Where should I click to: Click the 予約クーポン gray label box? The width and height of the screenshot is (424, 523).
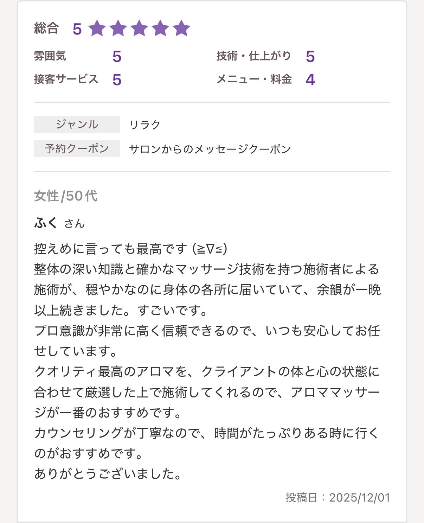(x=77, y=149)
